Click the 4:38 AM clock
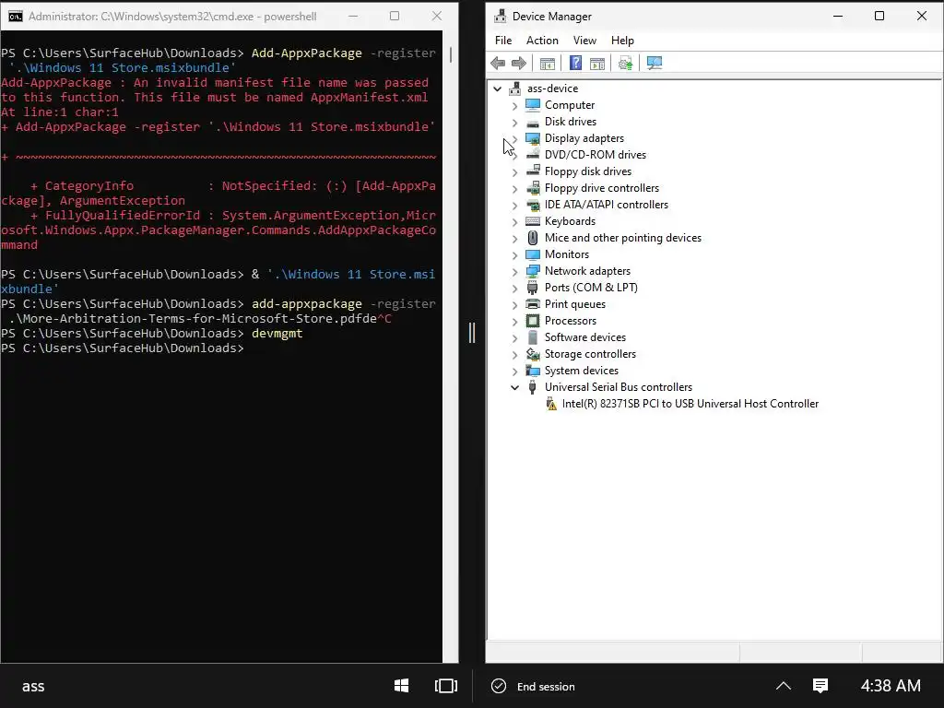This screenshot has width=944, height=708. point(891,686)
